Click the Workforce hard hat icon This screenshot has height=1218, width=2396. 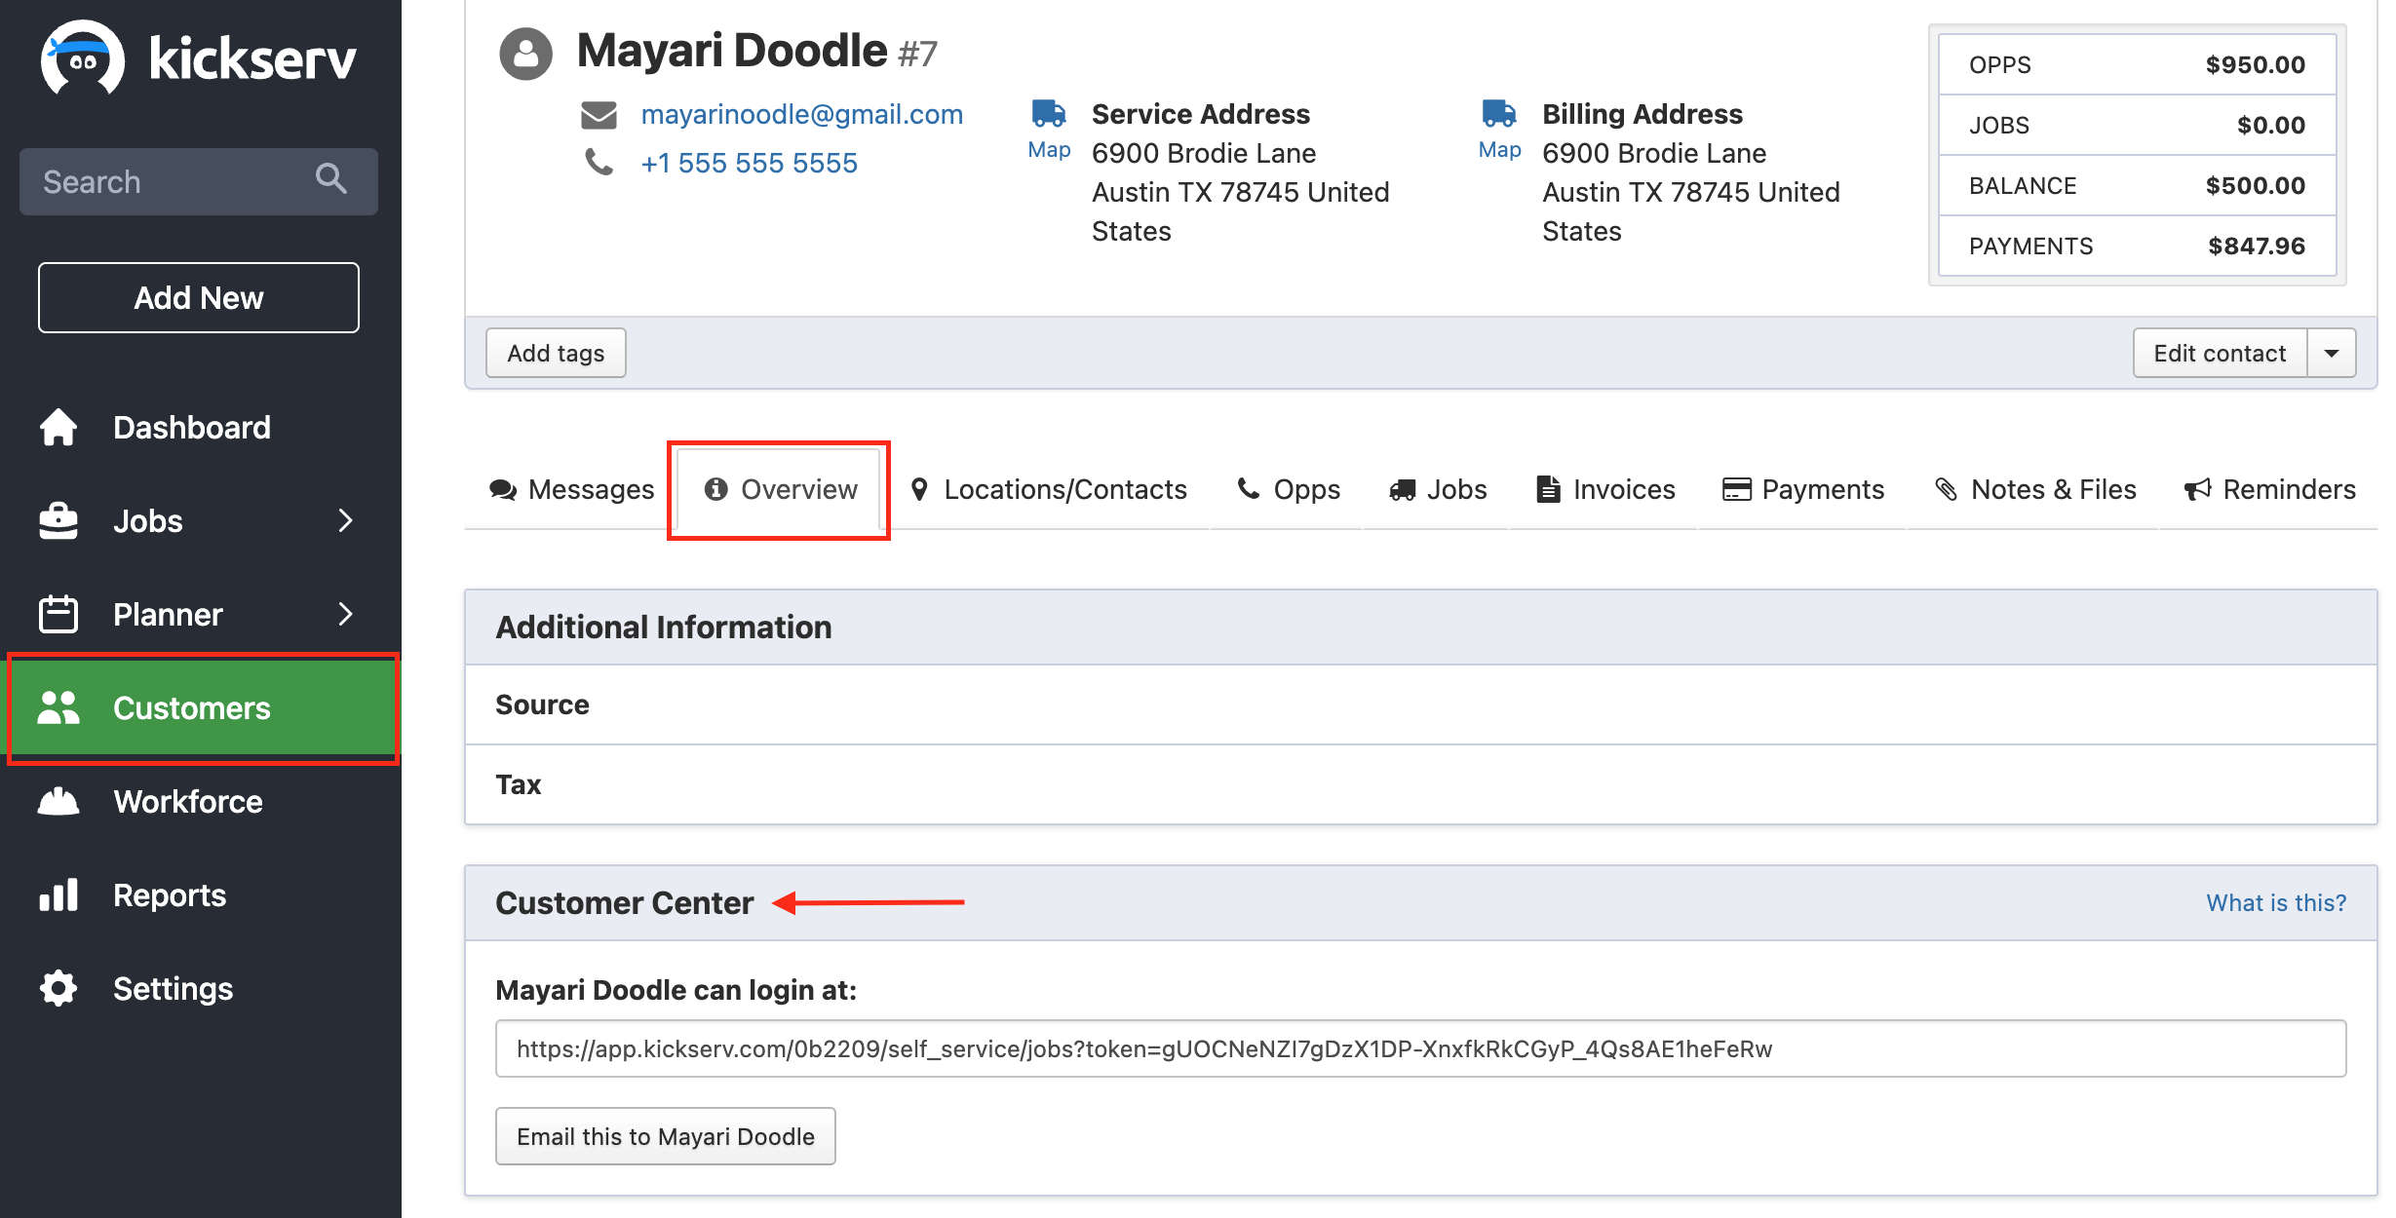coord(58,801)
